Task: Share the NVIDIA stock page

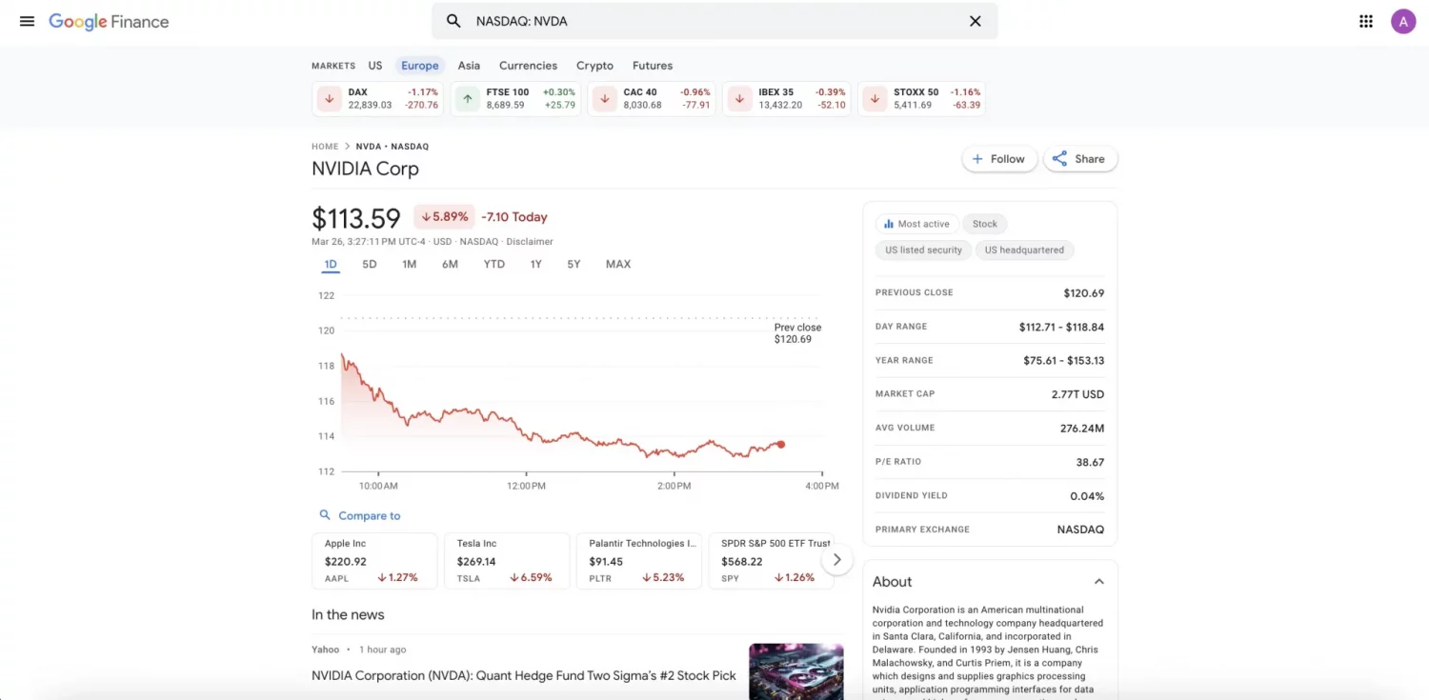Action: click(x=1080, y=159)
